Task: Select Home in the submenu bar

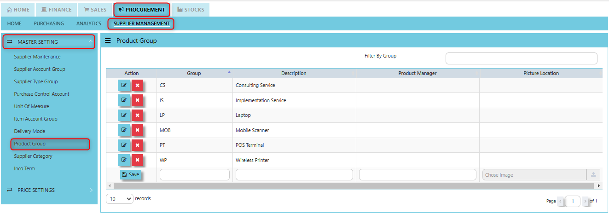Action: click(x=14, y=23)
